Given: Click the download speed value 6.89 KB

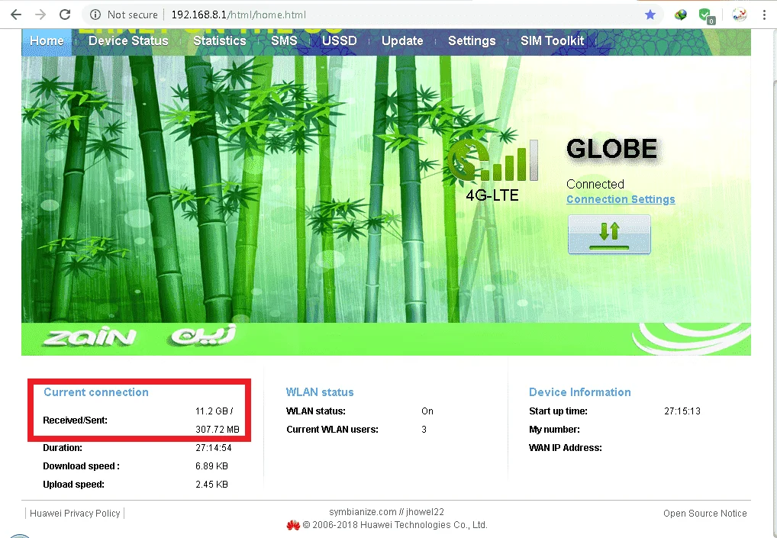Looking at the screenshot, I should point(211,466).
